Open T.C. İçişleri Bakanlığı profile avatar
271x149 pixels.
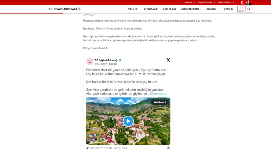90,62
